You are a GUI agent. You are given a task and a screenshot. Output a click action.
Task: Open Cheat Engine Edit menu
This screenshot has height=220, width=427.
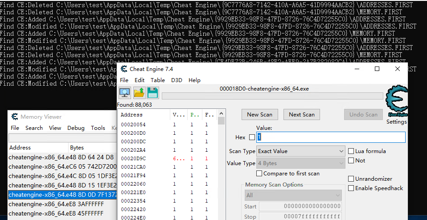click(140, 80)
